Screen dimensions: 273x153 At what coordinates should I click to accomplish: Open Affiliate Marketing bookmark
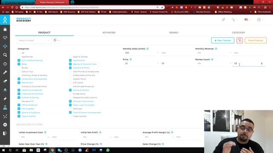pyautogui.click(x=223, y=12)
